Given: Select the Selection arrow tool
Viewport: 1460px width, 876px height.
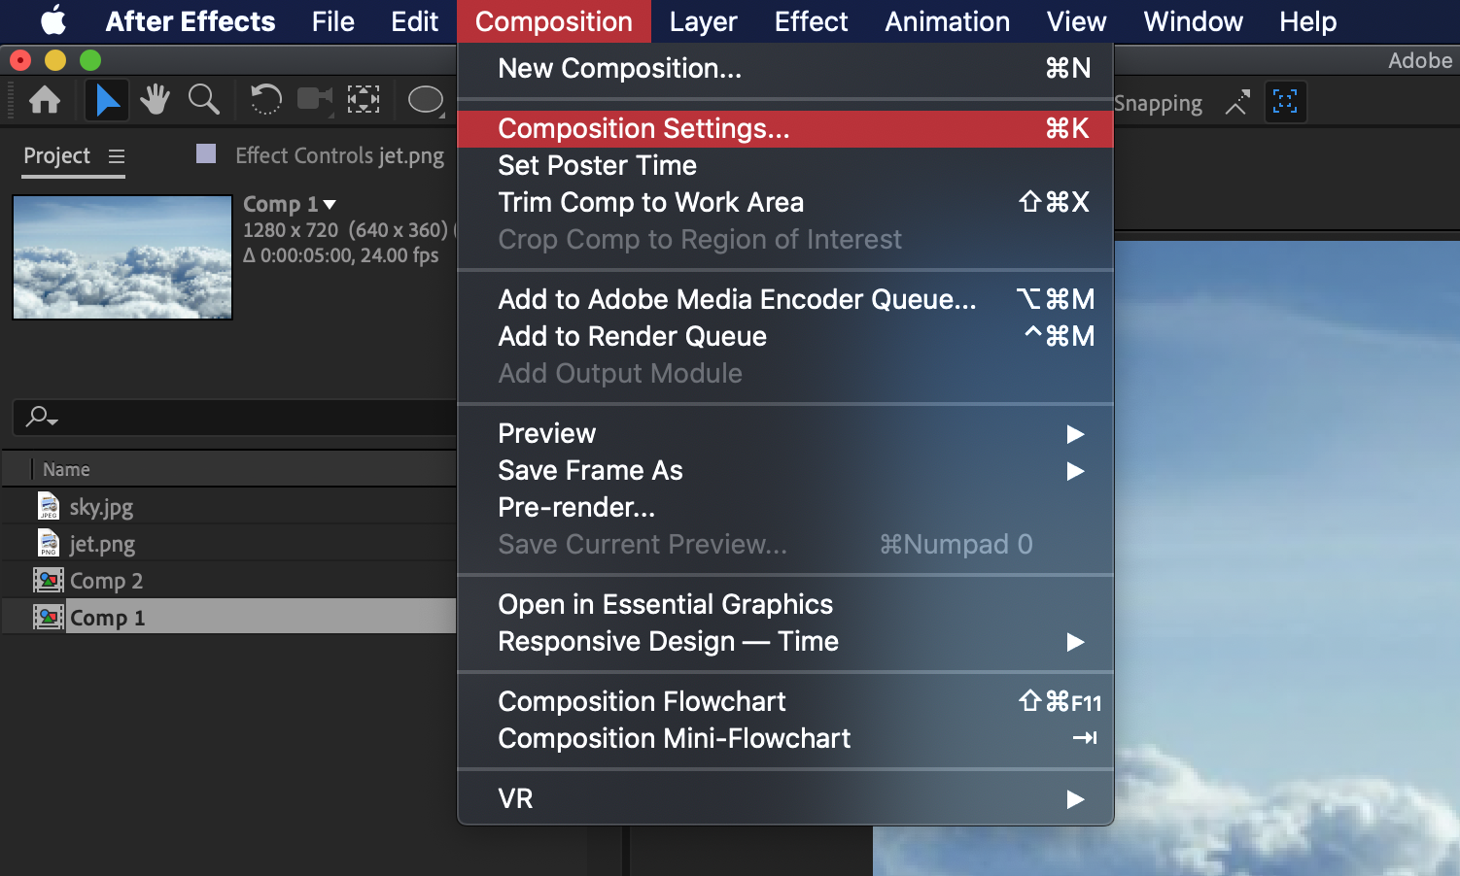Looking at the screenshot, I should pos(107,100).
